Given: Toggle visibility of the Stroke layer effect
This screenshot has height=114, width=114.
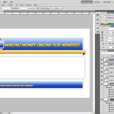Looking at the screenshot, I should [x=109, y=96].
